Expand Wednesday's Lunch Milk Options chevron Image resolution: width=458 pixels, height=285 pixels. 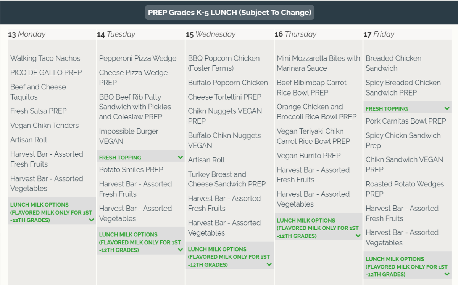(269, 264)
